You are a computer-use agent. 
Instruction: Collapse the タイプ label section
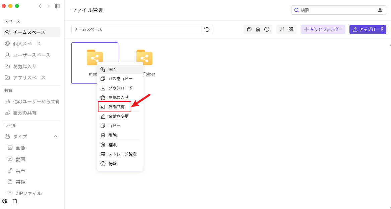(x=56, y=136)
